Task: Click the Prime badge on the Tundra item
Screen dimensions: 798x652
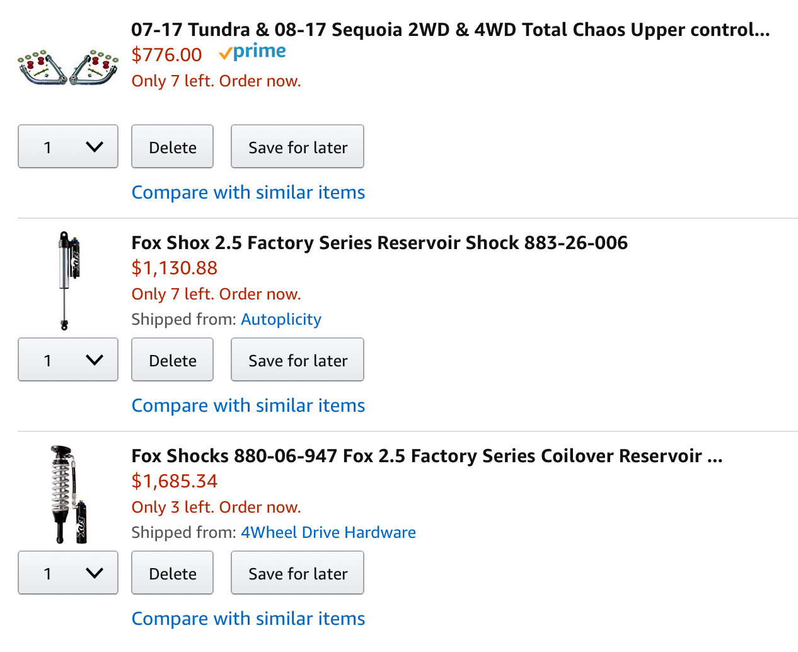Action: click(252, 52)
